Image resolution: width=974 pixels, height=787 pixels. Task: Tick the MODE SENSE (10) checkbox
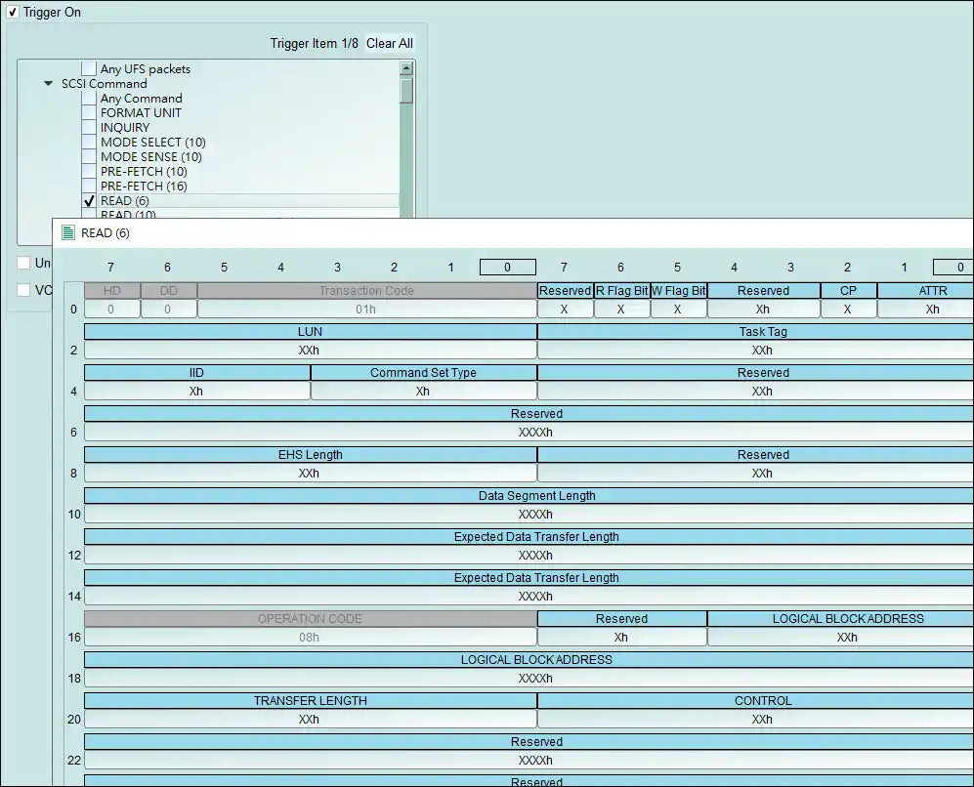pos(90,156)
